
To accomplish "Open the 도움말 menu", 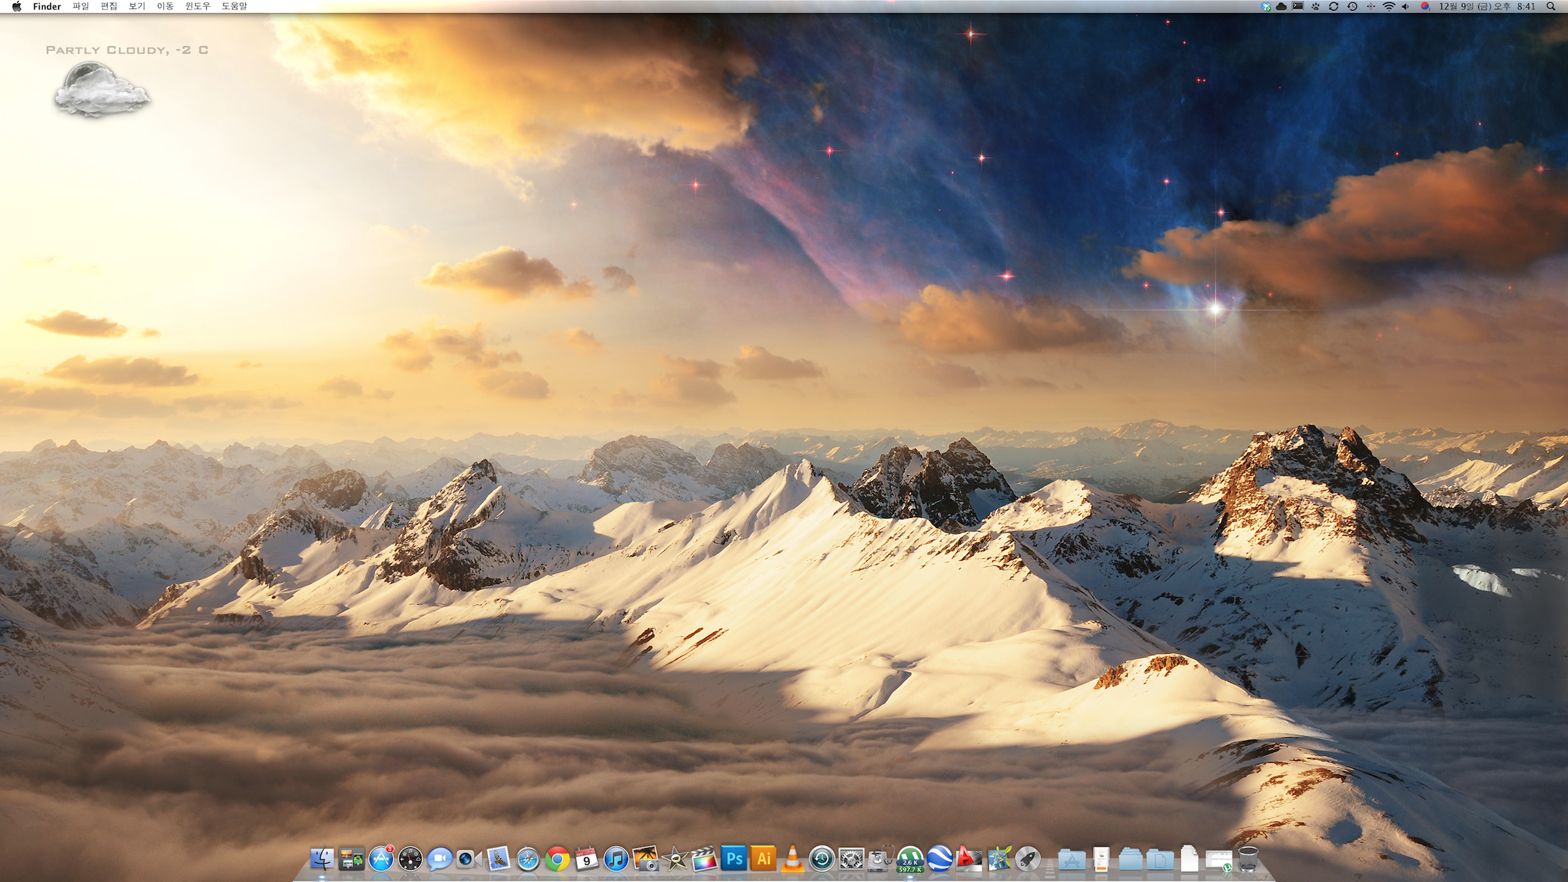I will (x=234, y=6).
